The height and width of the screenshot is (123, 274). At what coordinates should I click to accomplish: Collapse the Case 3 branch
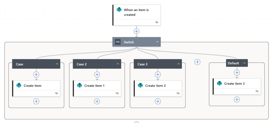click(178, 64)
